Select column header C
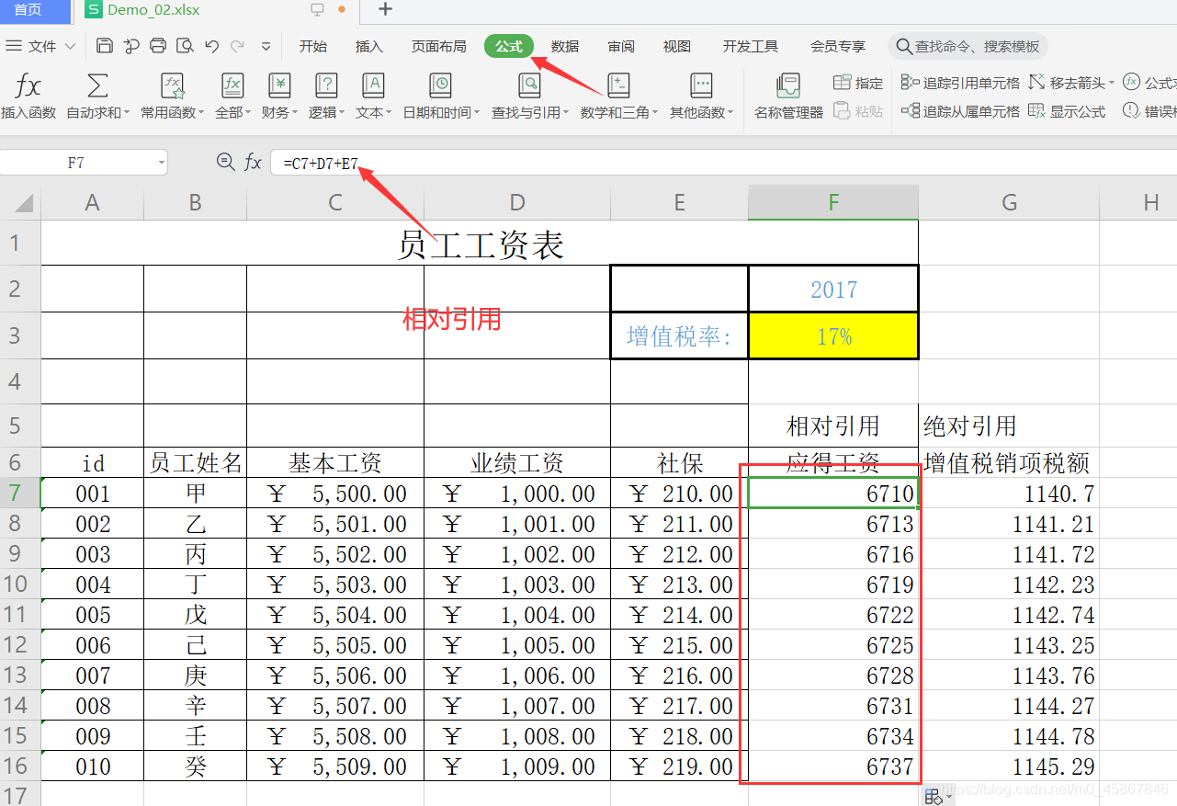The height and width of the screenshot is (806, 1177). (335, 203)
